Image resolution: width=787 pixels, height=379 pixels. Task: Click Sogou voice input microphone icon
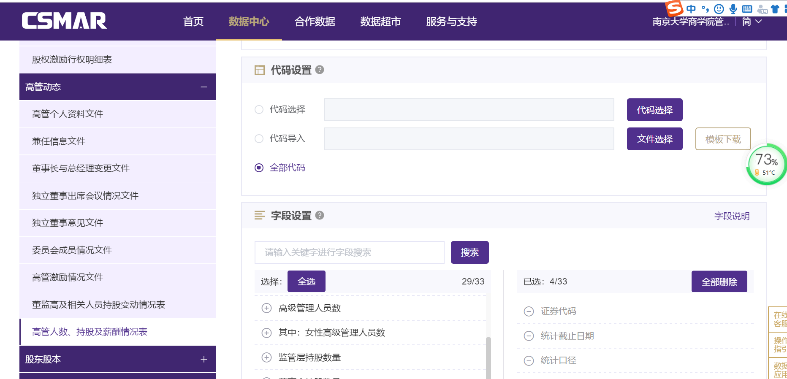(x=733, y=9)
